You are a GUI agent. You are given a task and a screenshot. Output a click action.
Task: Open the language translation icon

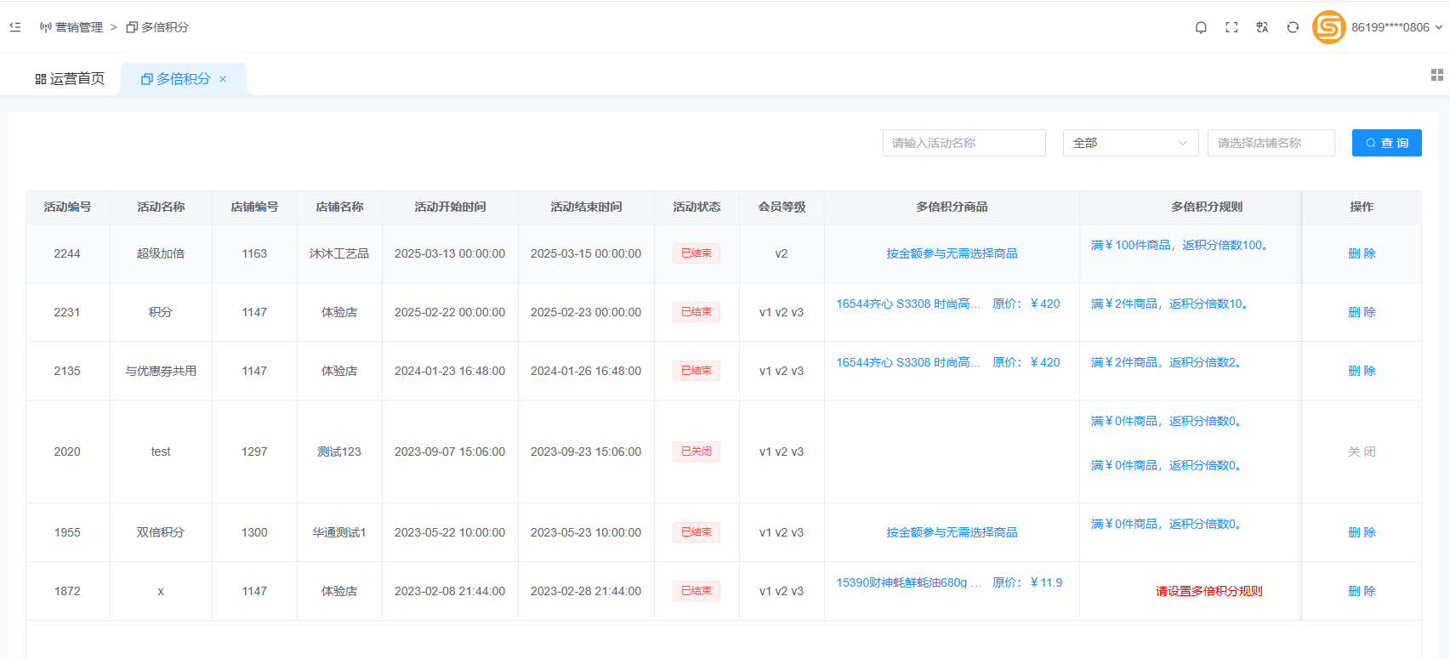point(1262,27)
